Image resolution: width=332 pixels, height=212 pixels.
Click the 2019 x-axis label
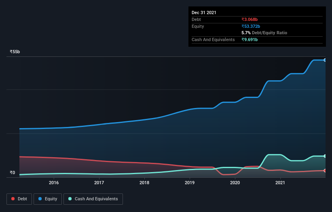pos(190,183)
